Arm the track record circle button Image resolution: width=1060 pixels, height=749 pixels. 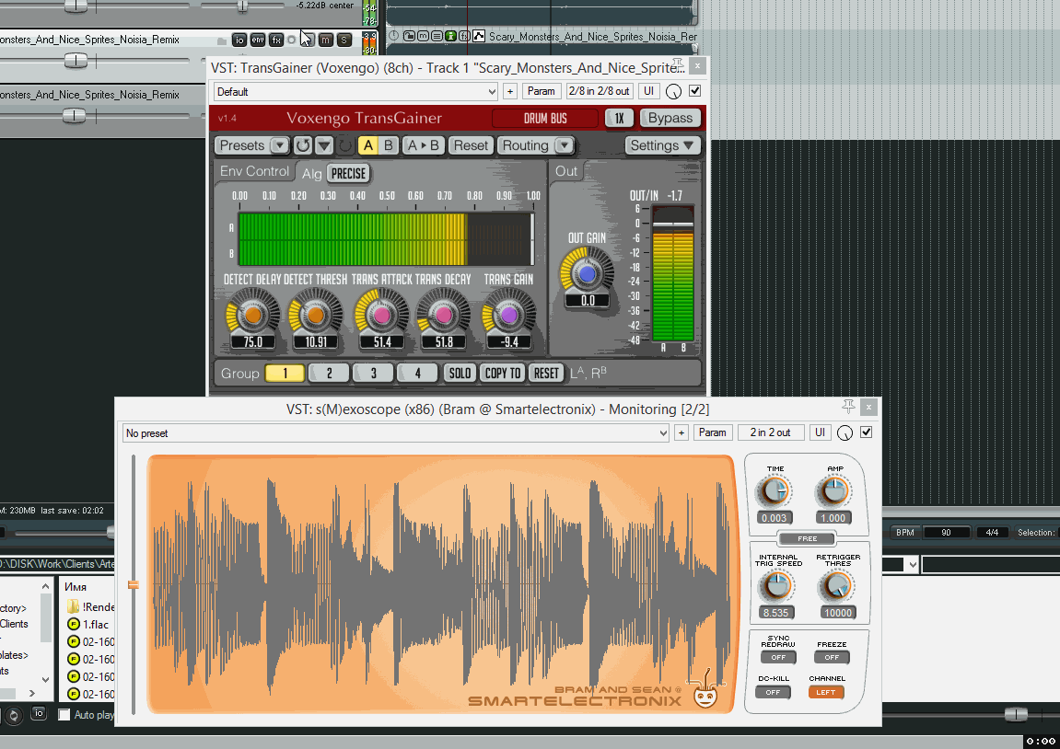[291, 40]
